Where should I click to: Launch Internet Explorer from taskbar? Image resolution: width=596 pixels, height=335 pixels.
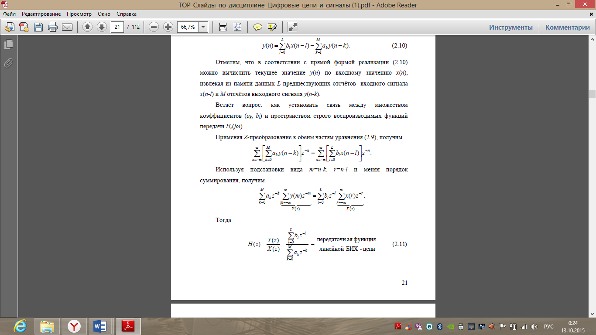(20, 326)
